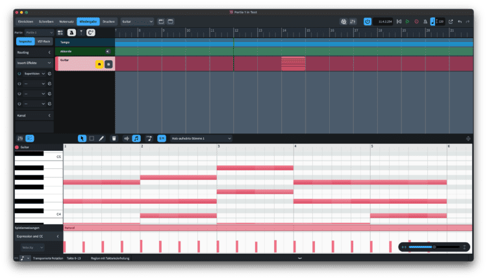
Task: Switch to the Einrichten mode tab
Action: point(25,21)
